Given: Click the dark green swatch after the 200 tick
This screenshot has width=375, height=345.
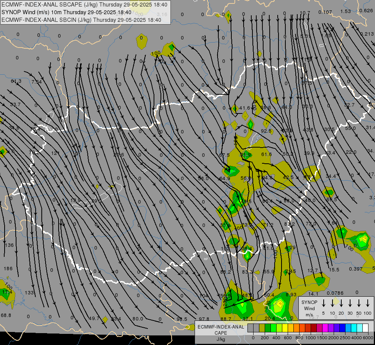Looking at the screenshot, I should tap(268, 328).
